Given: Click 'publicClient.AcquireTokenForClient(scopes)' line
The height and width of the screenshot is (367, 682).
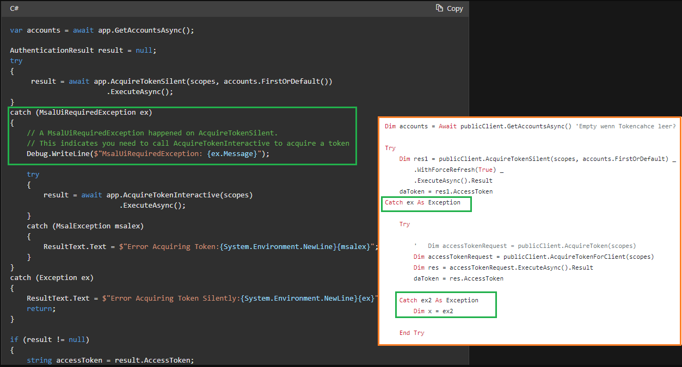Looking at the screenshot, I should tap(533, 257).
